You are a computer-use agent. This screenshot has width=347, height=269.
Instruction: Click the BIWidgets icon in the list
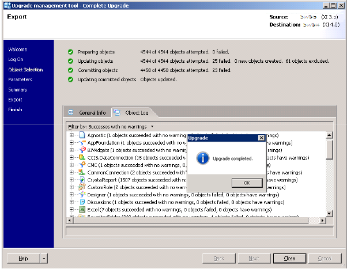coord(81,150)
